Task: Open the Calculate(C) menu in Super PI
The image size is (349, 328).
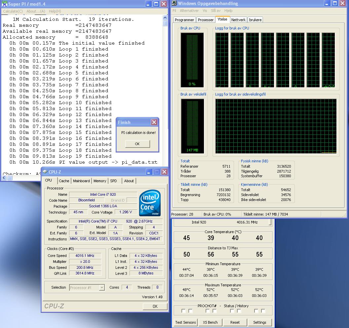Action: click(x=13, y=11)
